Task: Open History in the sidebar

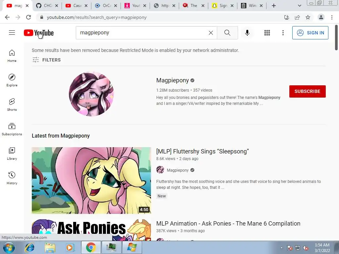Action: click(x=12, y=178)
